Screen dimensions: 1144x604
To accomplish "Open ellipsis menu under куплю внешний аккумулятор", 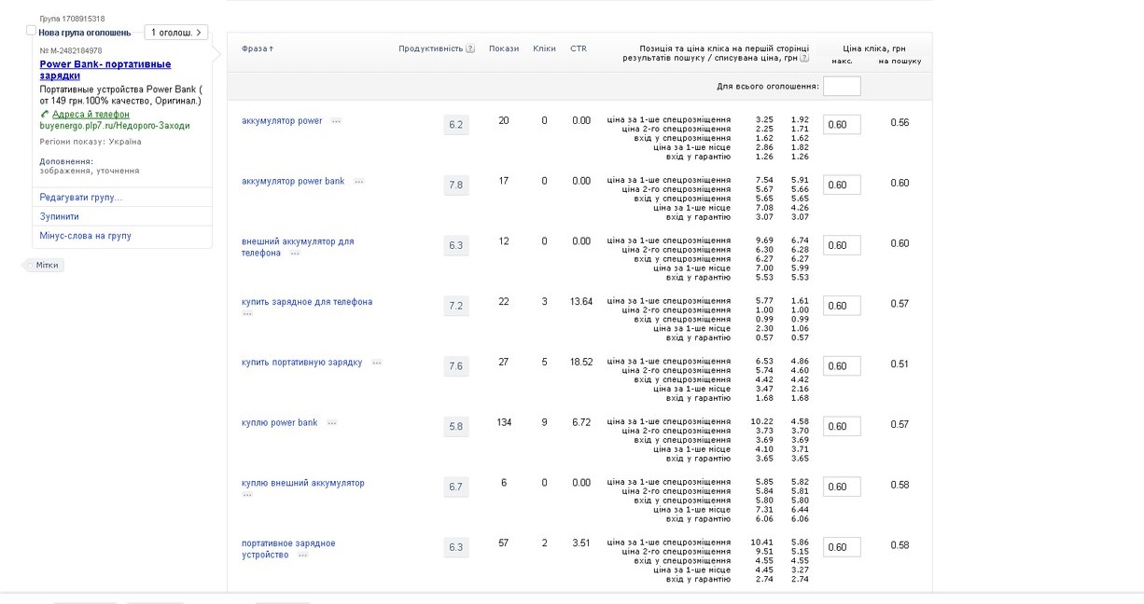I will (247, 495).
